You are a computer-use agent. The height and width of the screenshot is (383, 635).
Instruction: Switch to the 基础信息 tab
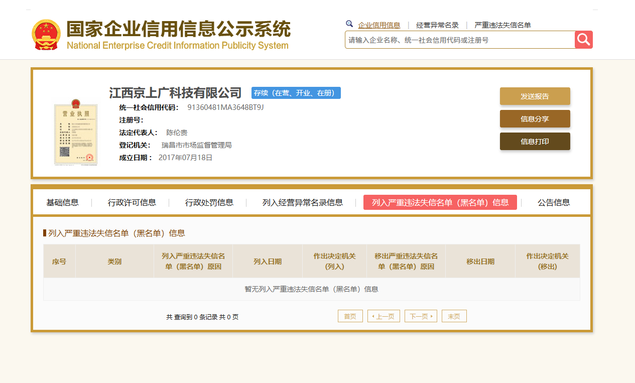pos(63,203)
